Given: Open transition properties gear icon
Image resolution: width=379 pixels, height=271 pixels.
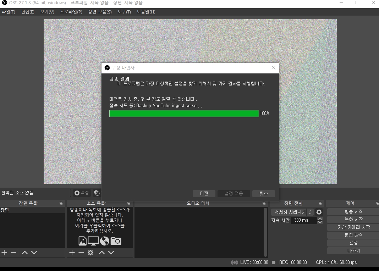Looking at the screenshot, I should (x=319, y=212).
